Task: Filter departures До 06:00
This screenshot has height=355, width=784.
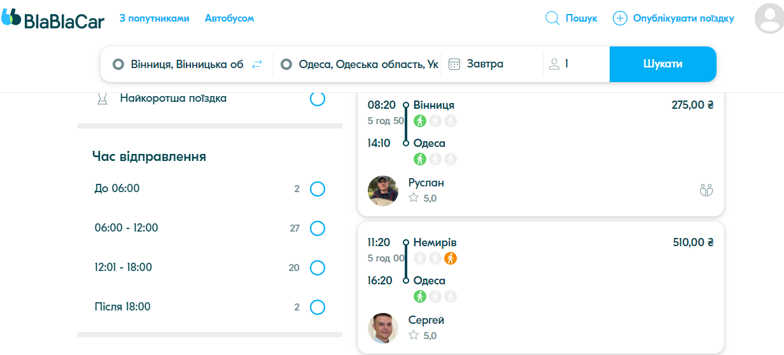Action: pyautogui.click(x=317, y=189)
